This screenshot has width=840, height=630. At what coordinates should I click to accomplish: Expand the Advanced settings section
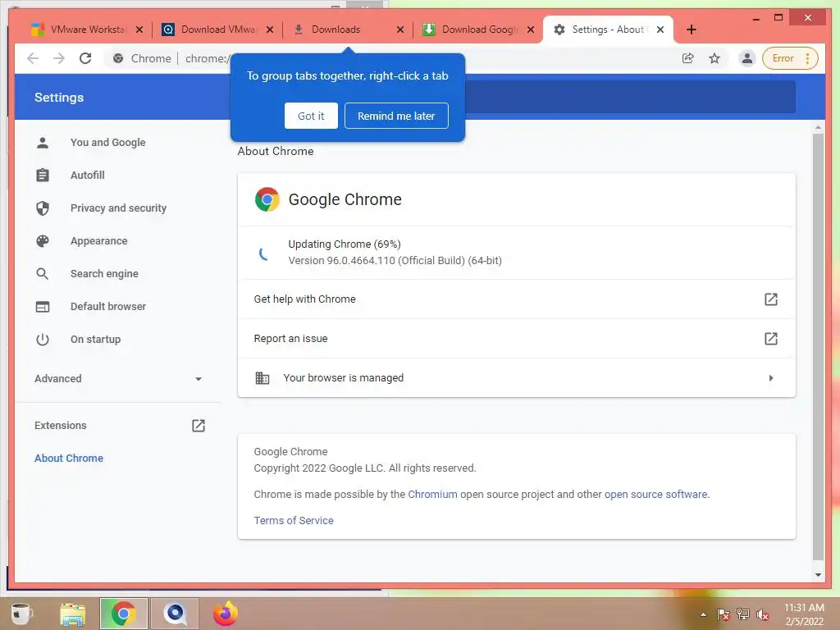pos(117,379)
